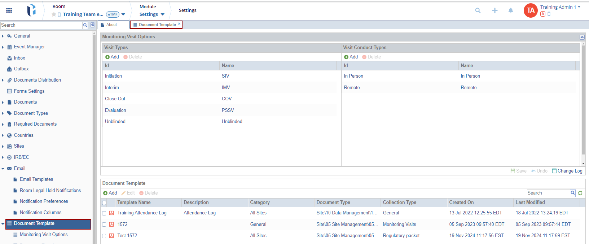Screen dimensions: 589x244
Task: Open the Module Settings dropdown
Action: click(152, 14)
